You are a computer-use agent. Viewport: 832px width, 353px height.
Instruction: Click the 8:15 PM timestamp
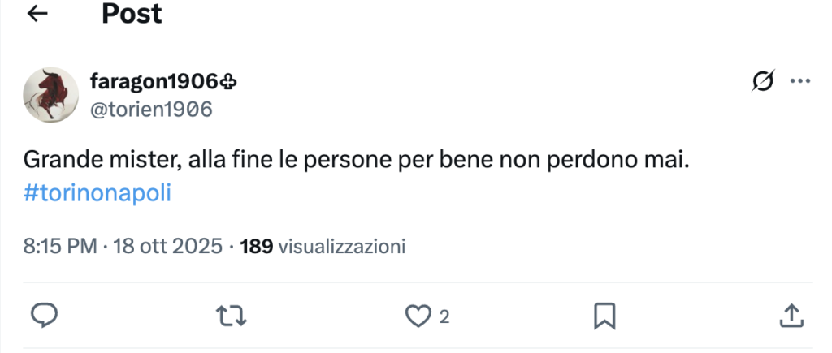coord(60,246)
